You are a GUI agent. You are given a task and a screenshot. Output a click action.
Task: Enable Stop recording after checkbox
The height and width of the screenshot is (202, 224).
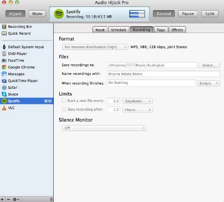(64, 109)
